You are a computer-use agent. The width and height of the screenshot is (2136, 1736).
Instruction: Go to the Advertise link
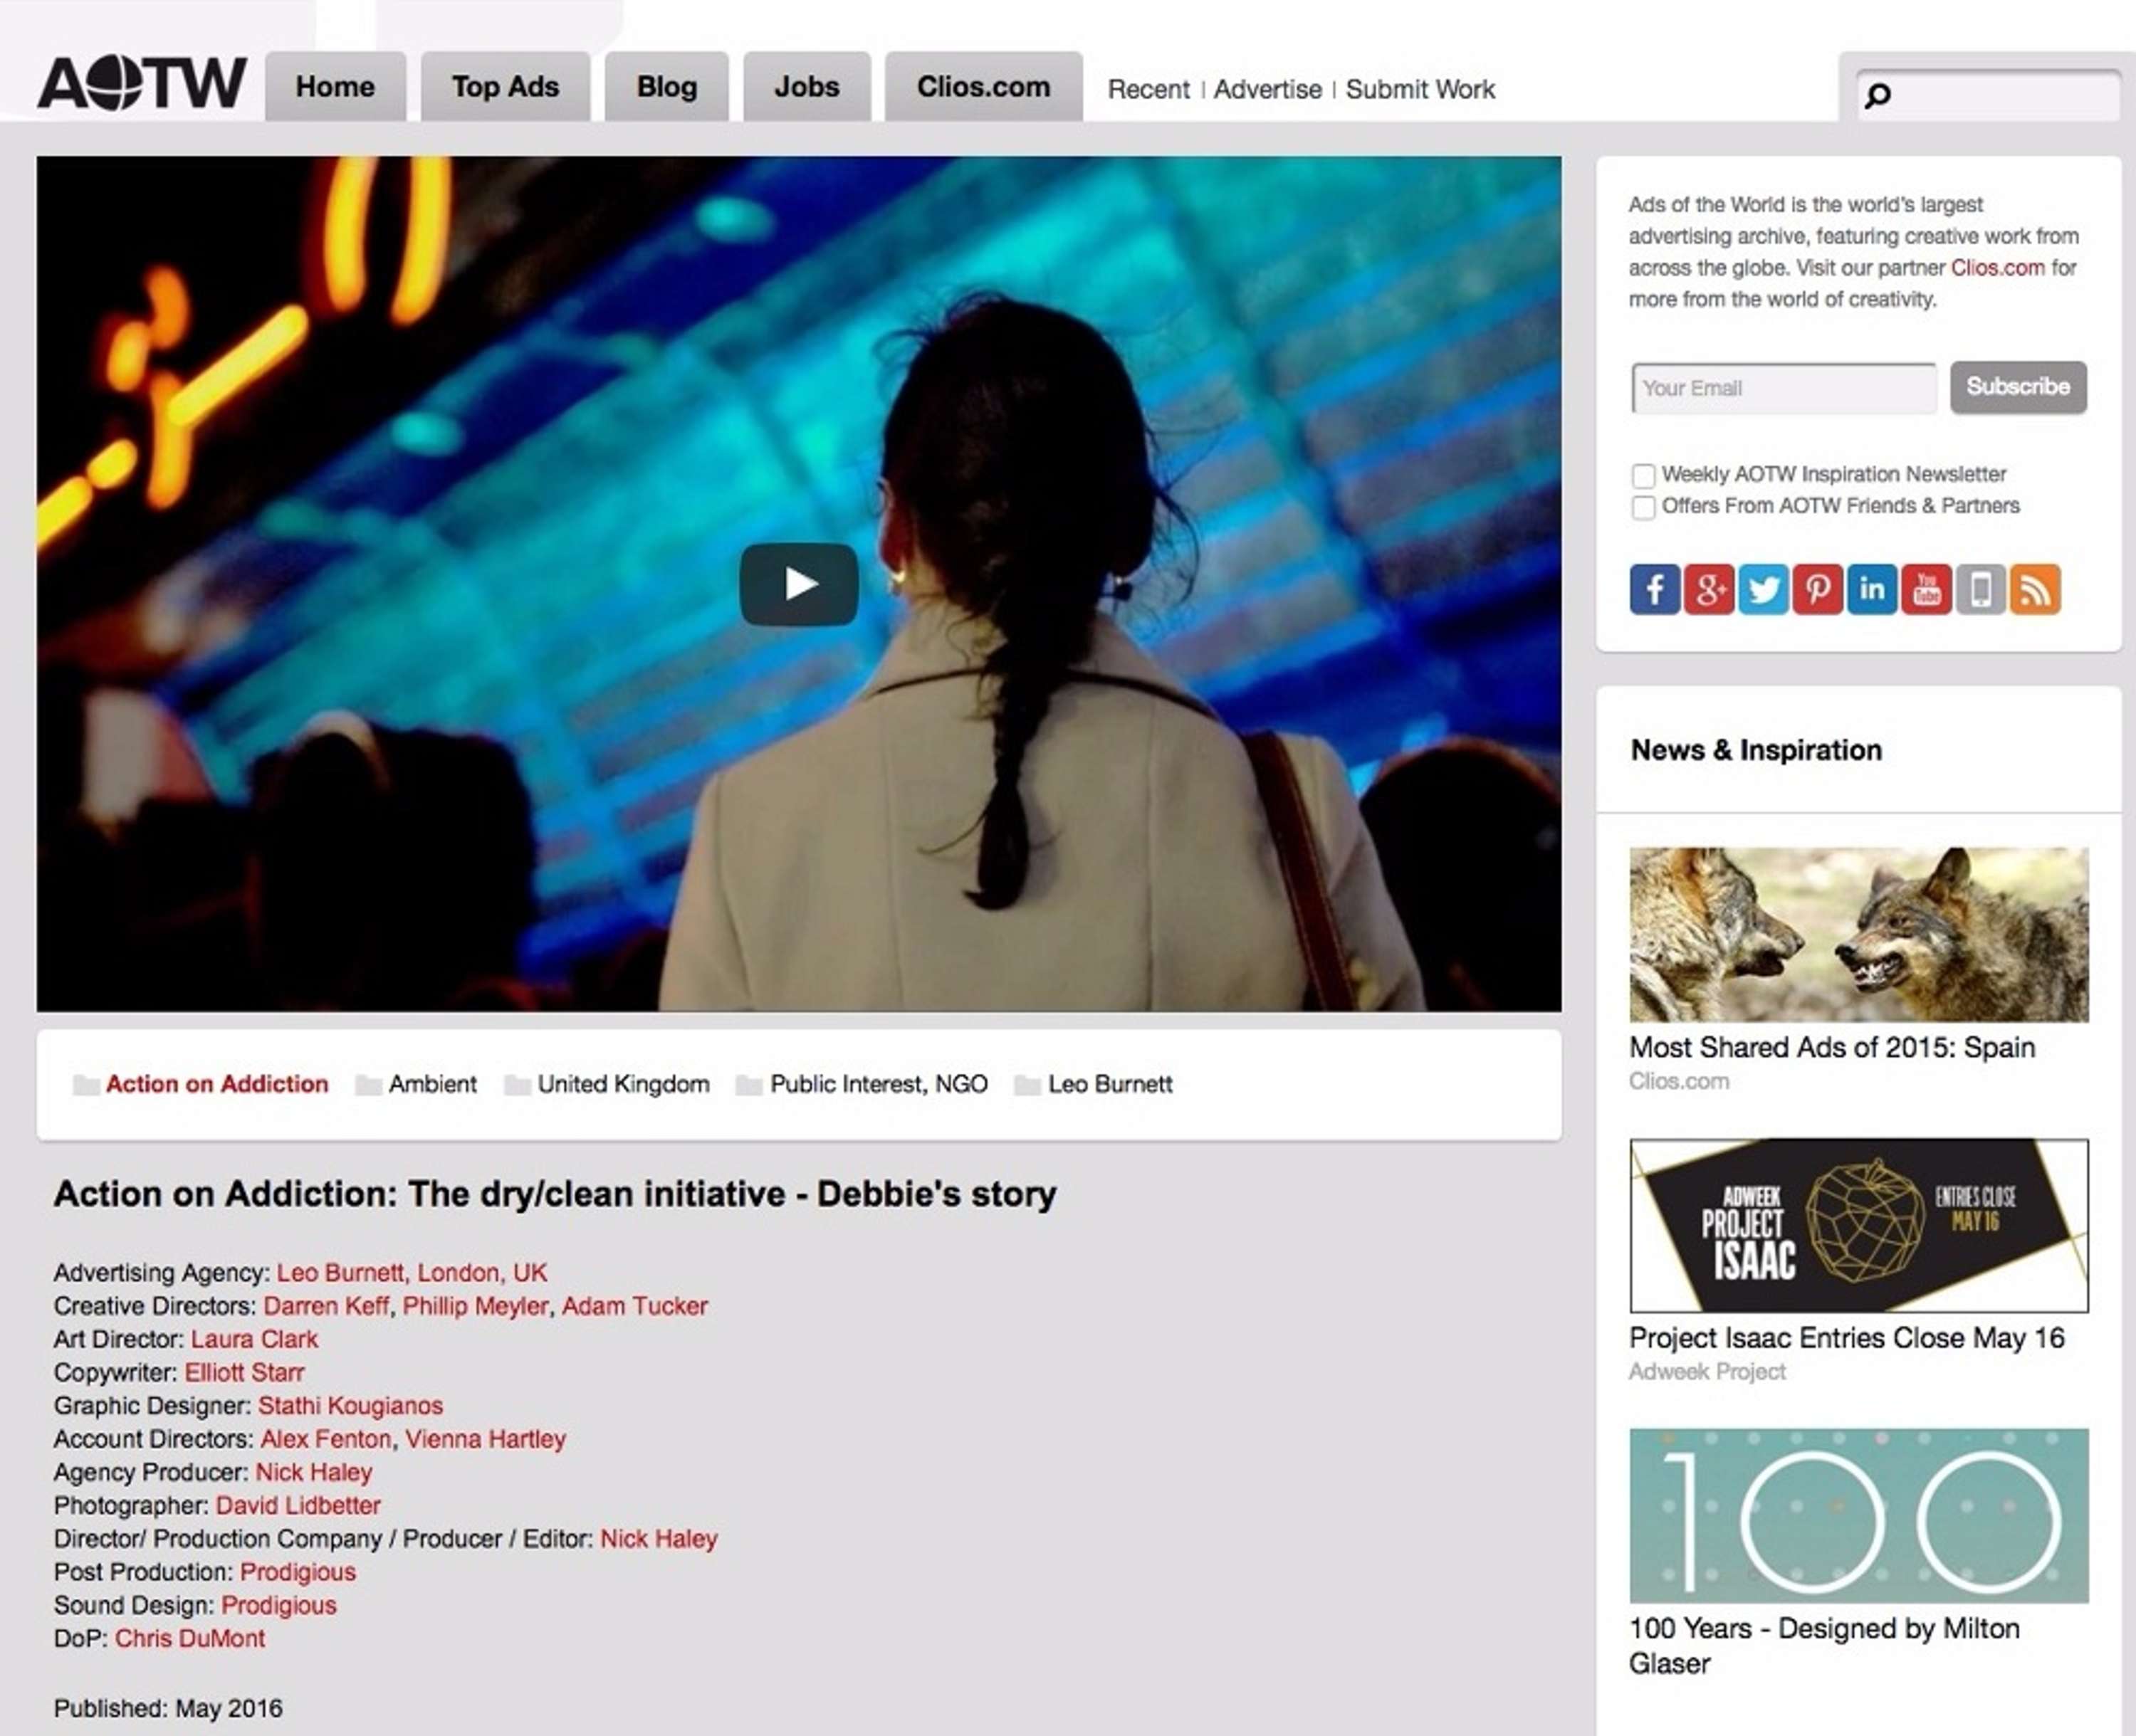1267,90
